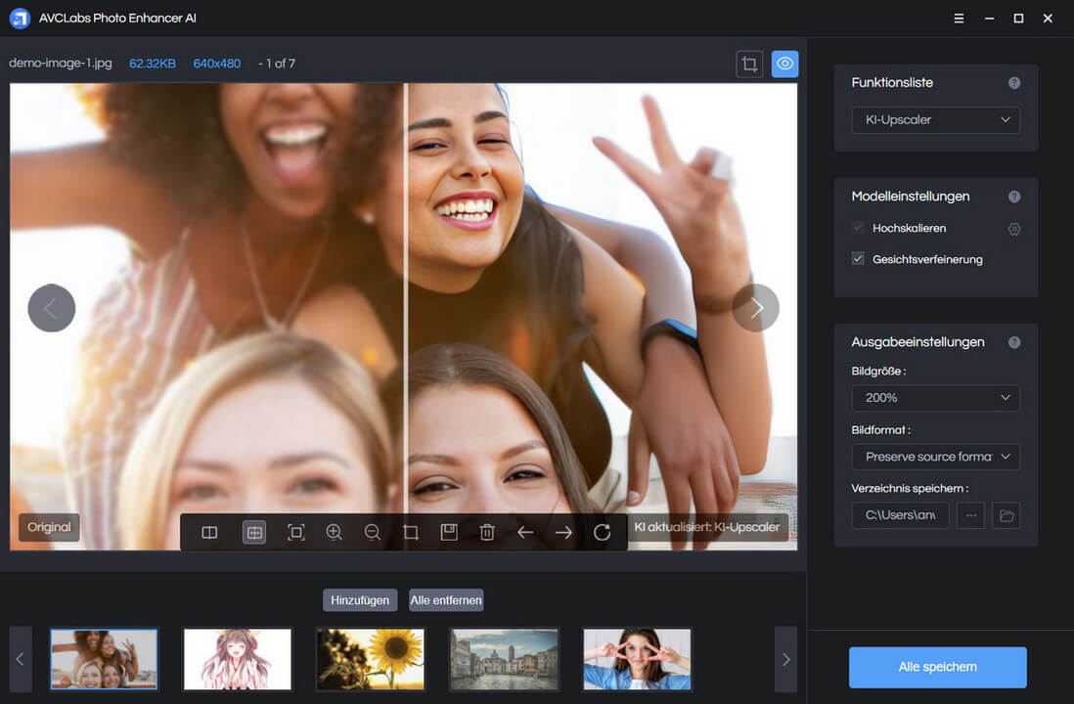Select the sunflower thumbnail
Image resolution: width=1074 pixels, height=704 pixels.
point(371,659)
